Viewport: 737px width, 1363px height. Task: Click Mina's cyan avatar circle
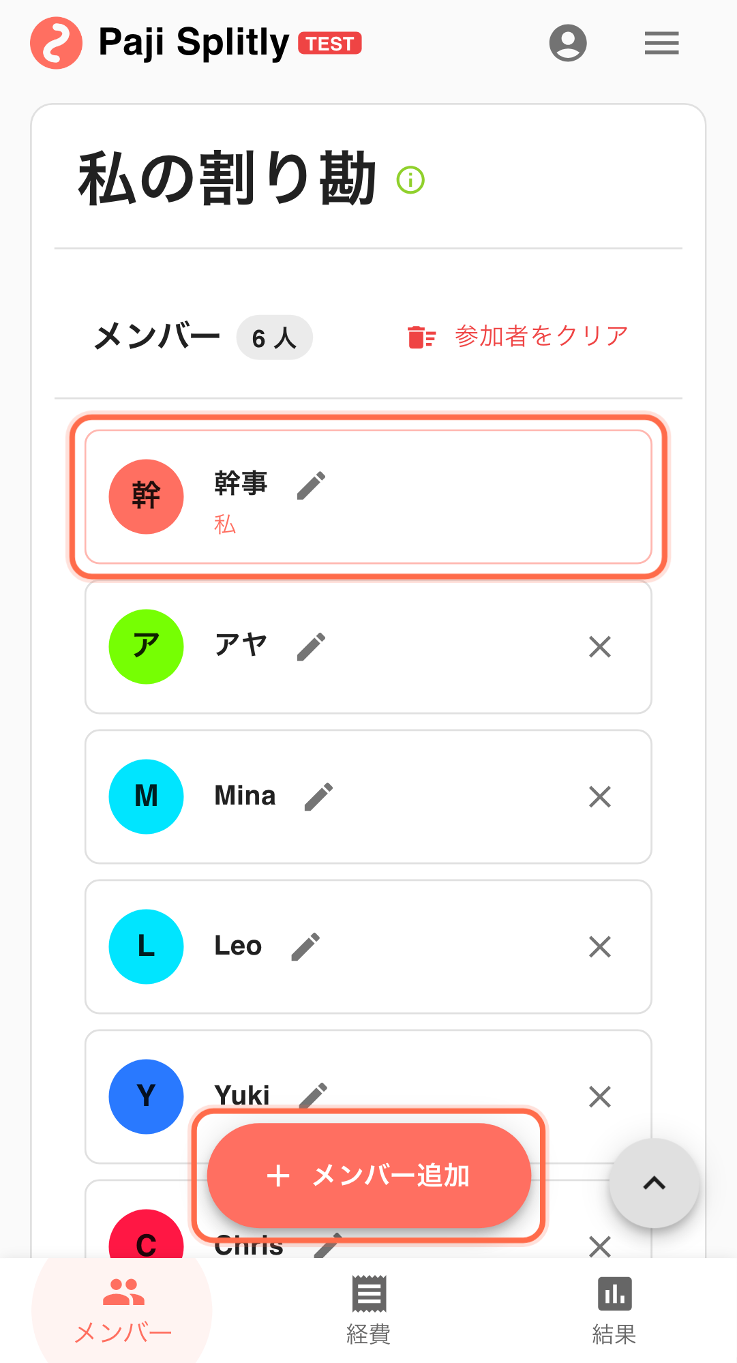coord(146,796)
